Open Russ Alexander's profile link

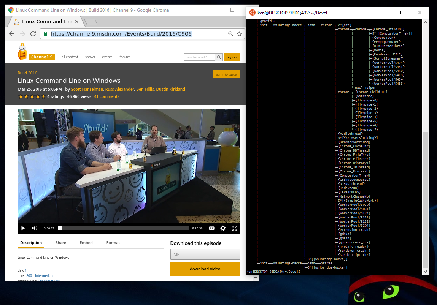coord(119,89)
